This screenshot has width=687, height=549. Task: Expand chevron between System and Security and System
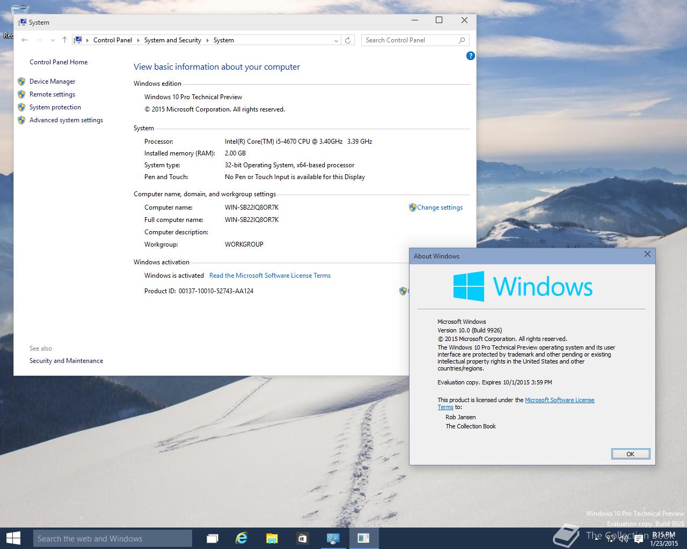click(207, 40)
